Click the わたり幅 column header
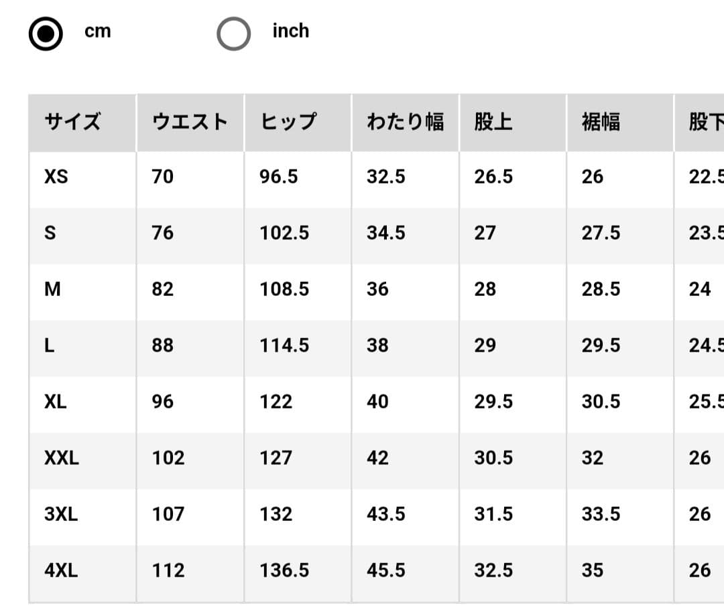Screen dimensions: 724x614 (406, 123)
